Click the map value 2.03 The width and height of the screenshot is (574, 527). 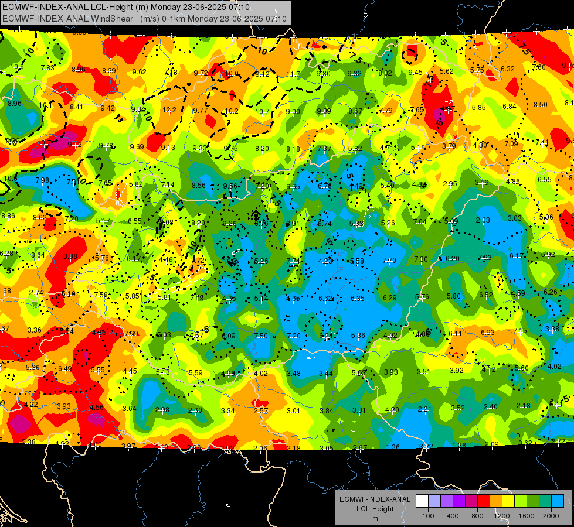[x=483, y=220]
